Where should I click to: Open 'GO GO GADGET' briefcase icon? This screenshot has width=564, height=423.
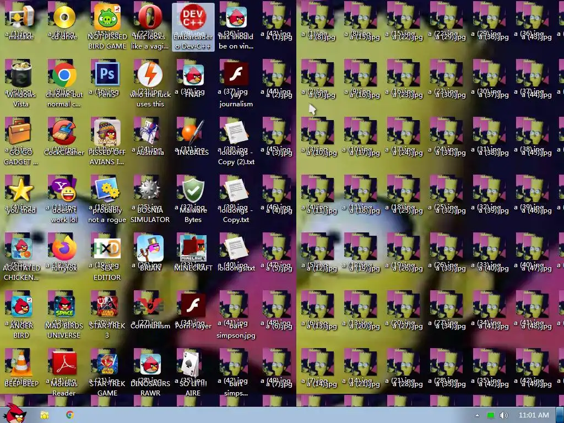click(x=21, y=132)
